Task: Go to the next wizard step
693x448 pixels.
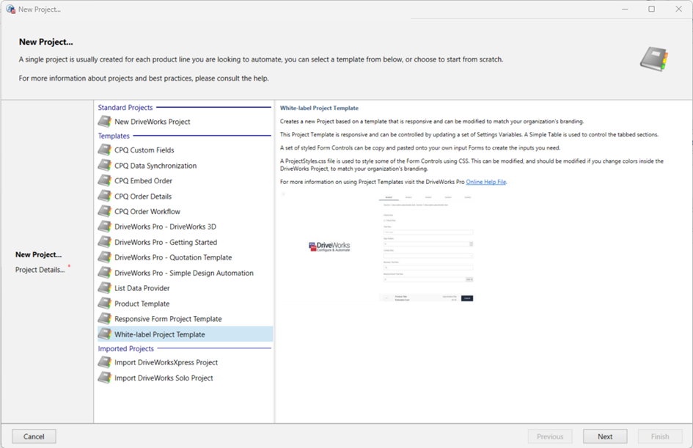Action: coord(605,436)
